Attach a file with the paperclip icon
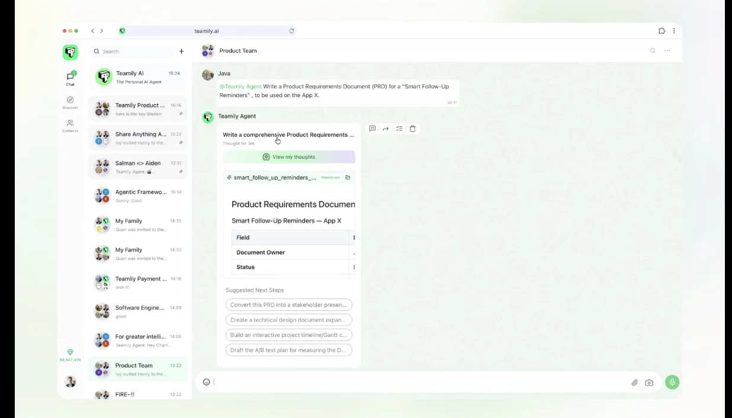The width and height of the screenshot is (732, 418). pyautogui.click(x=634, y=382)
